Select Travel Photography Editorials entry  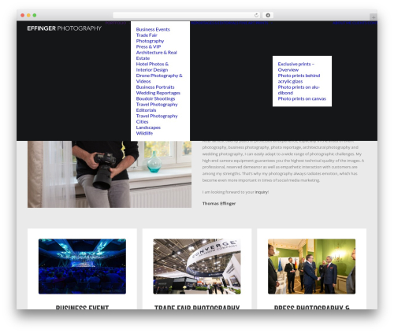coord(157,107)
